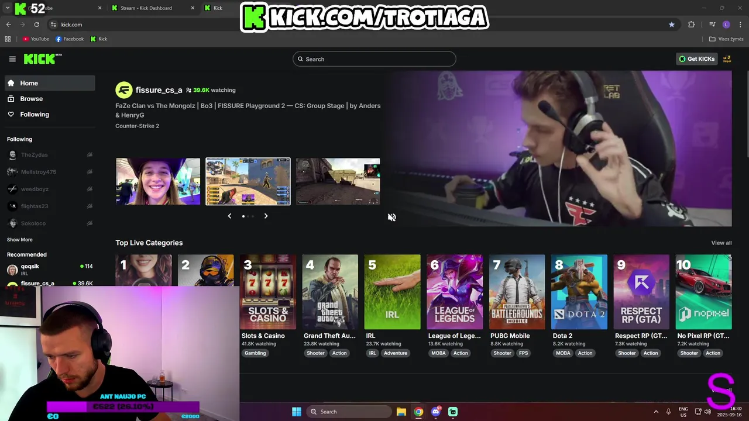Open Browse in sidebar
Viewport: 749px width, 421px height.
pos(50,99)
